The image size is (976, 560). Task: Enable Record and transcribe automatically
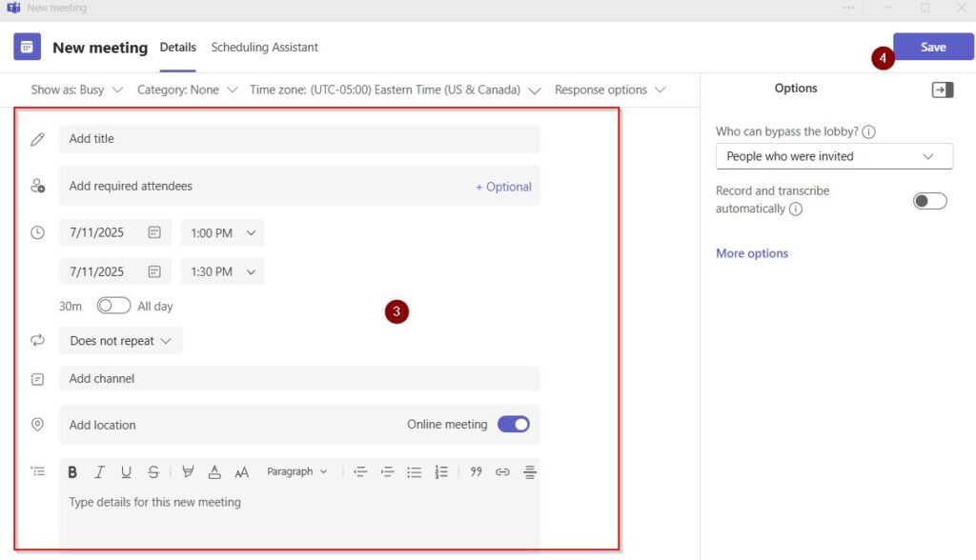coord(929,201)
